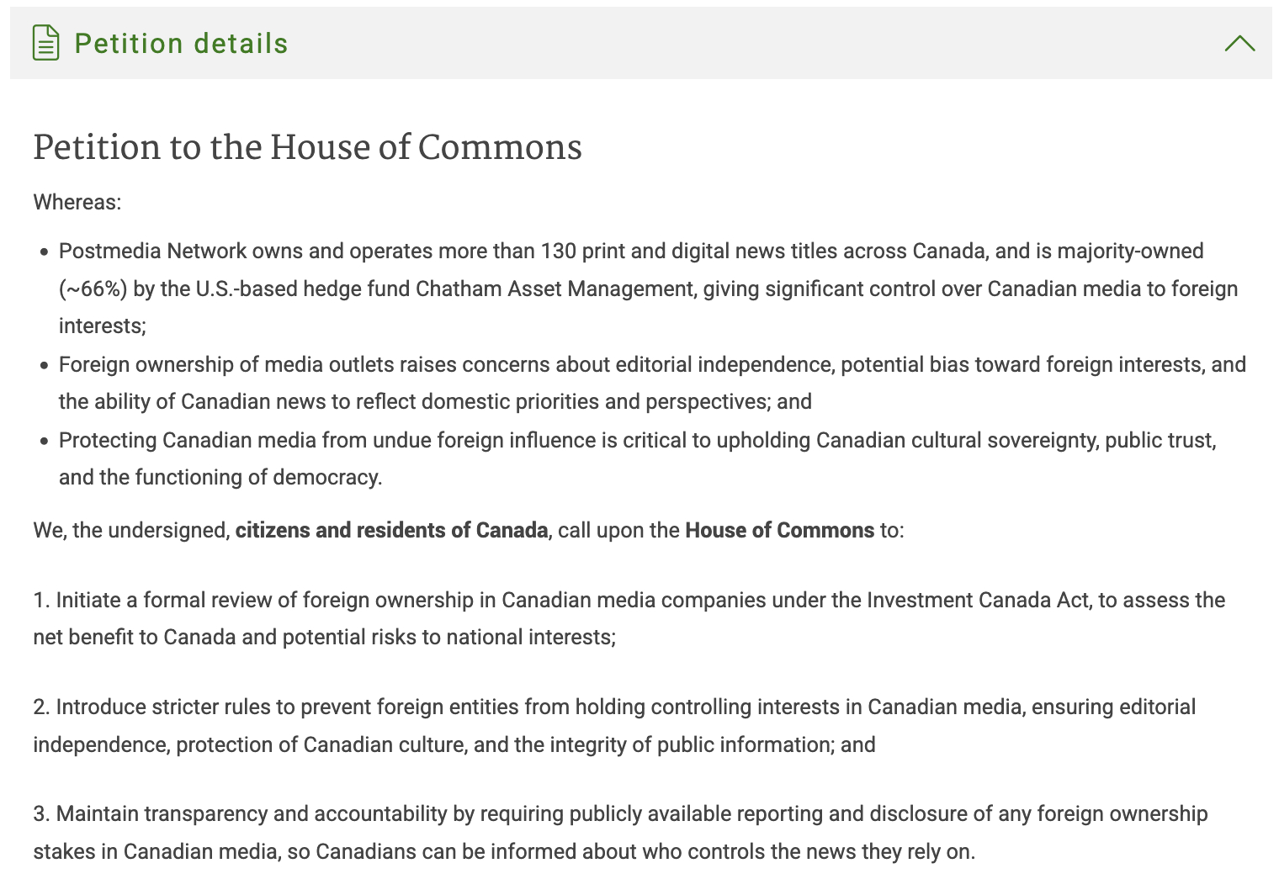
Task: Click the "Petition details" header title
Action: pyautogui.click(x=181, y=44)
